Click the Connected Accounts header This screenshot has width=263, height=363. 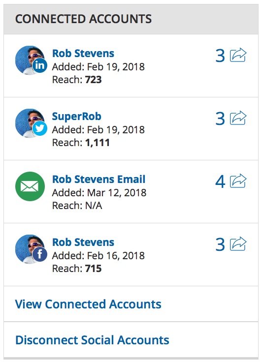[131, 19]
